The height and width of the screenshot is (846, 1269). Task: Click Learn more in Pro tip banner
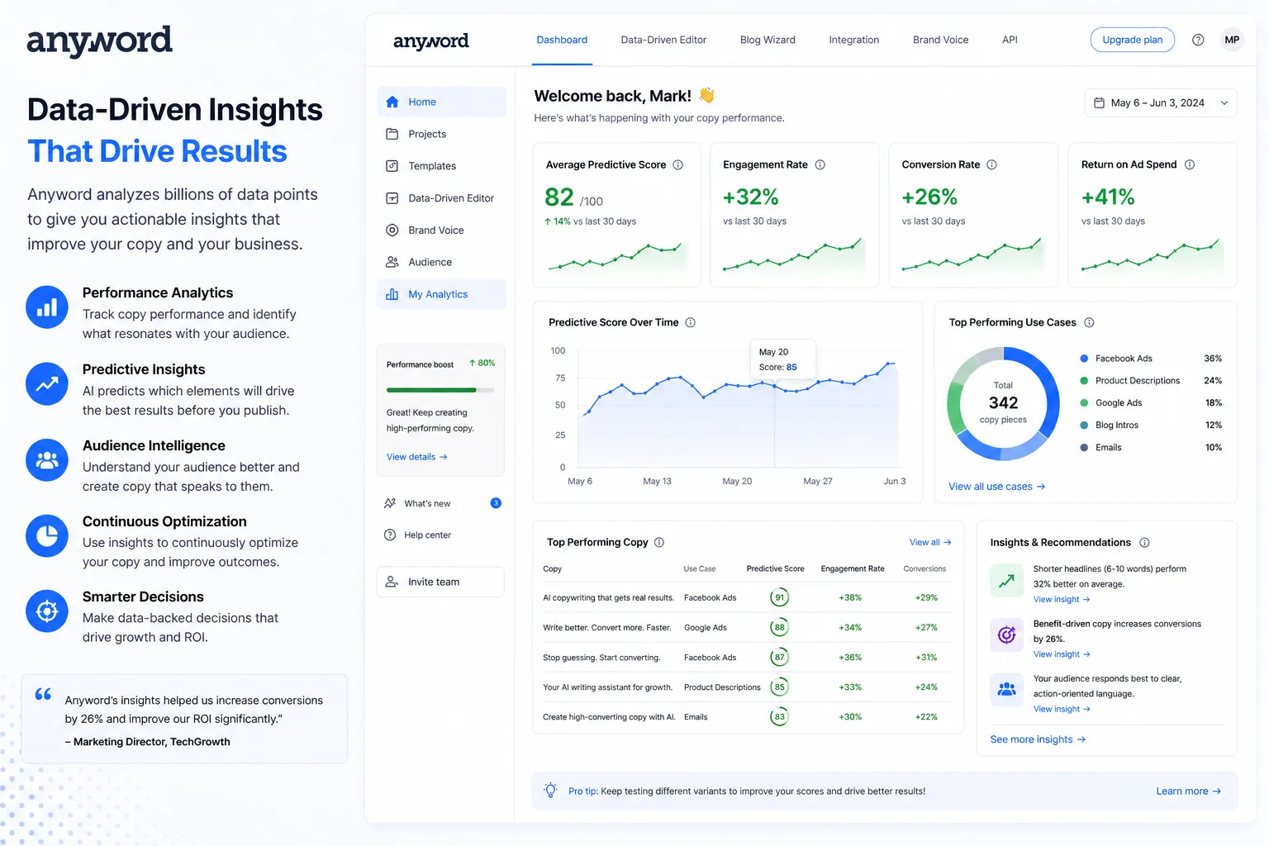coord(1188,791)
